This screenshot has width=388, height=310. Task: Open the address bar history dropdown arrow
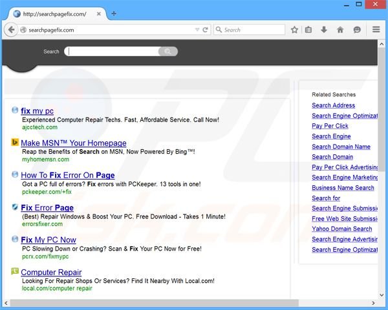pyautogui.click(x=197, y=30)
